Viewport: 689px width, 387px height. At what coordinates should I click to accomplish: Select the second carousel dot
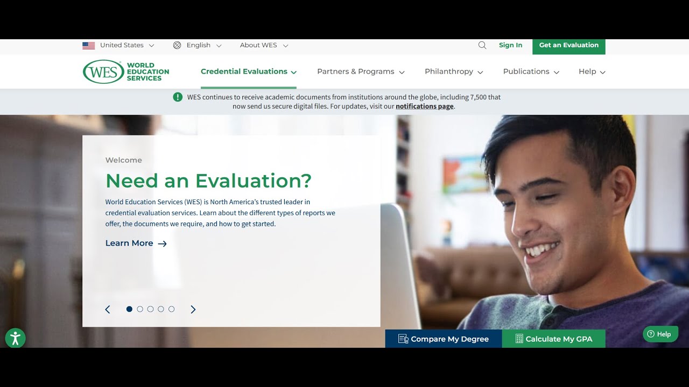(x=140, y=309)
